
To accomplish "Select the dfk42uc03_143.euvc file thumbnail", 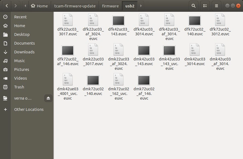I will (118, 21).
